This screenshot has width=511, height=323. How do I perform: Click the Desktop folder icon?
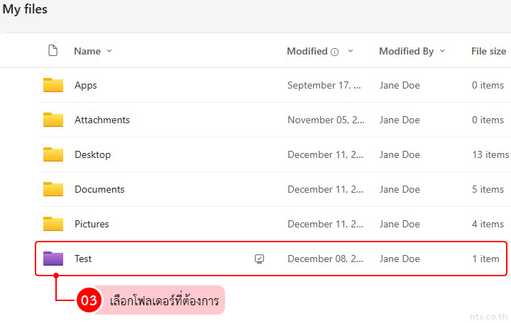tap(53, 154)
